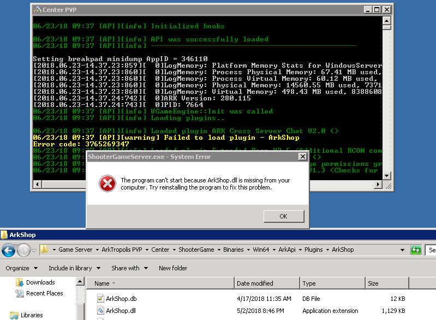Screen dimensions: 436x320
Task: Click ArkApi in the breadcrumb path
Action: (287, 250)
